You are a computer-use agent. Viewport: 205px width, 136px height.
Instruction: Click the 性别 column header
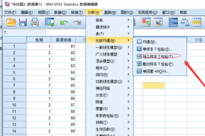tap(39, 40)
